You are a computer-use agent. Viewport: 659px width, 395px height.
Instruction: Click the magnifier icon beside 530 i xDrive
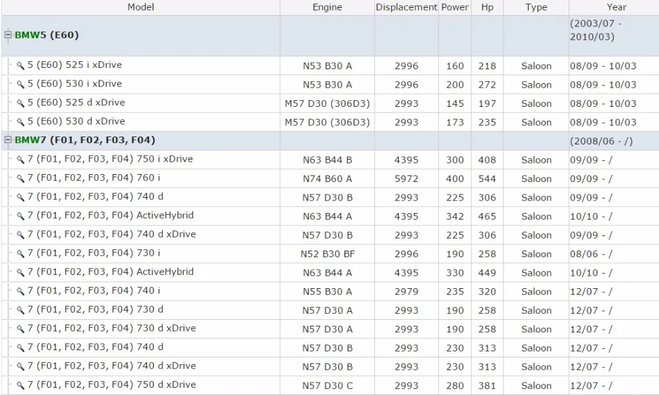[20, 84]
